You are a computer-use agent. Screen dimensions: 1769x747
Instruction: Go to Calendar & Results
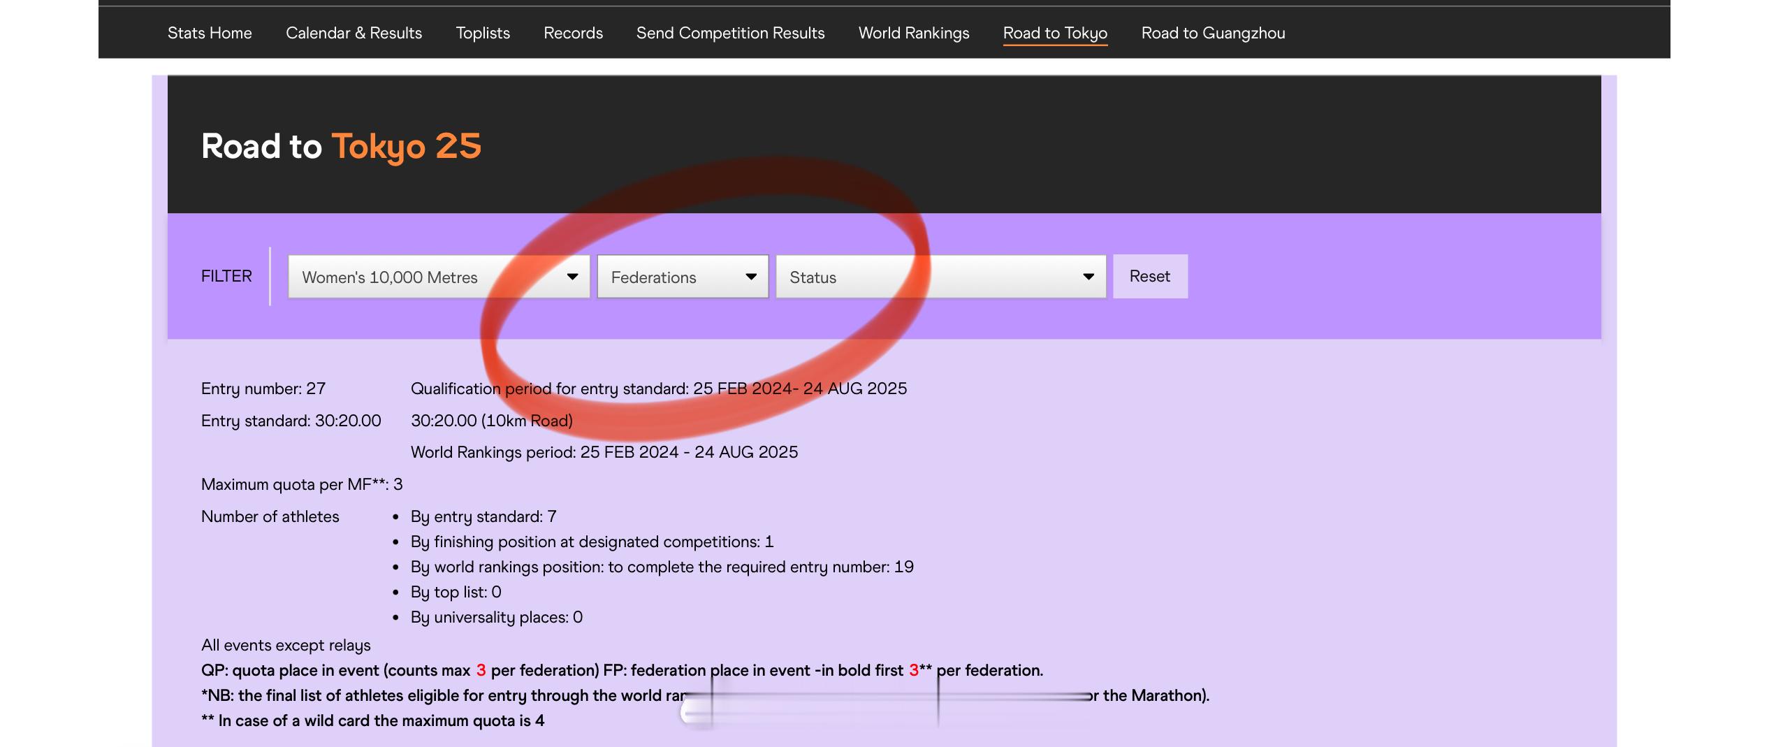pos(354,33)
